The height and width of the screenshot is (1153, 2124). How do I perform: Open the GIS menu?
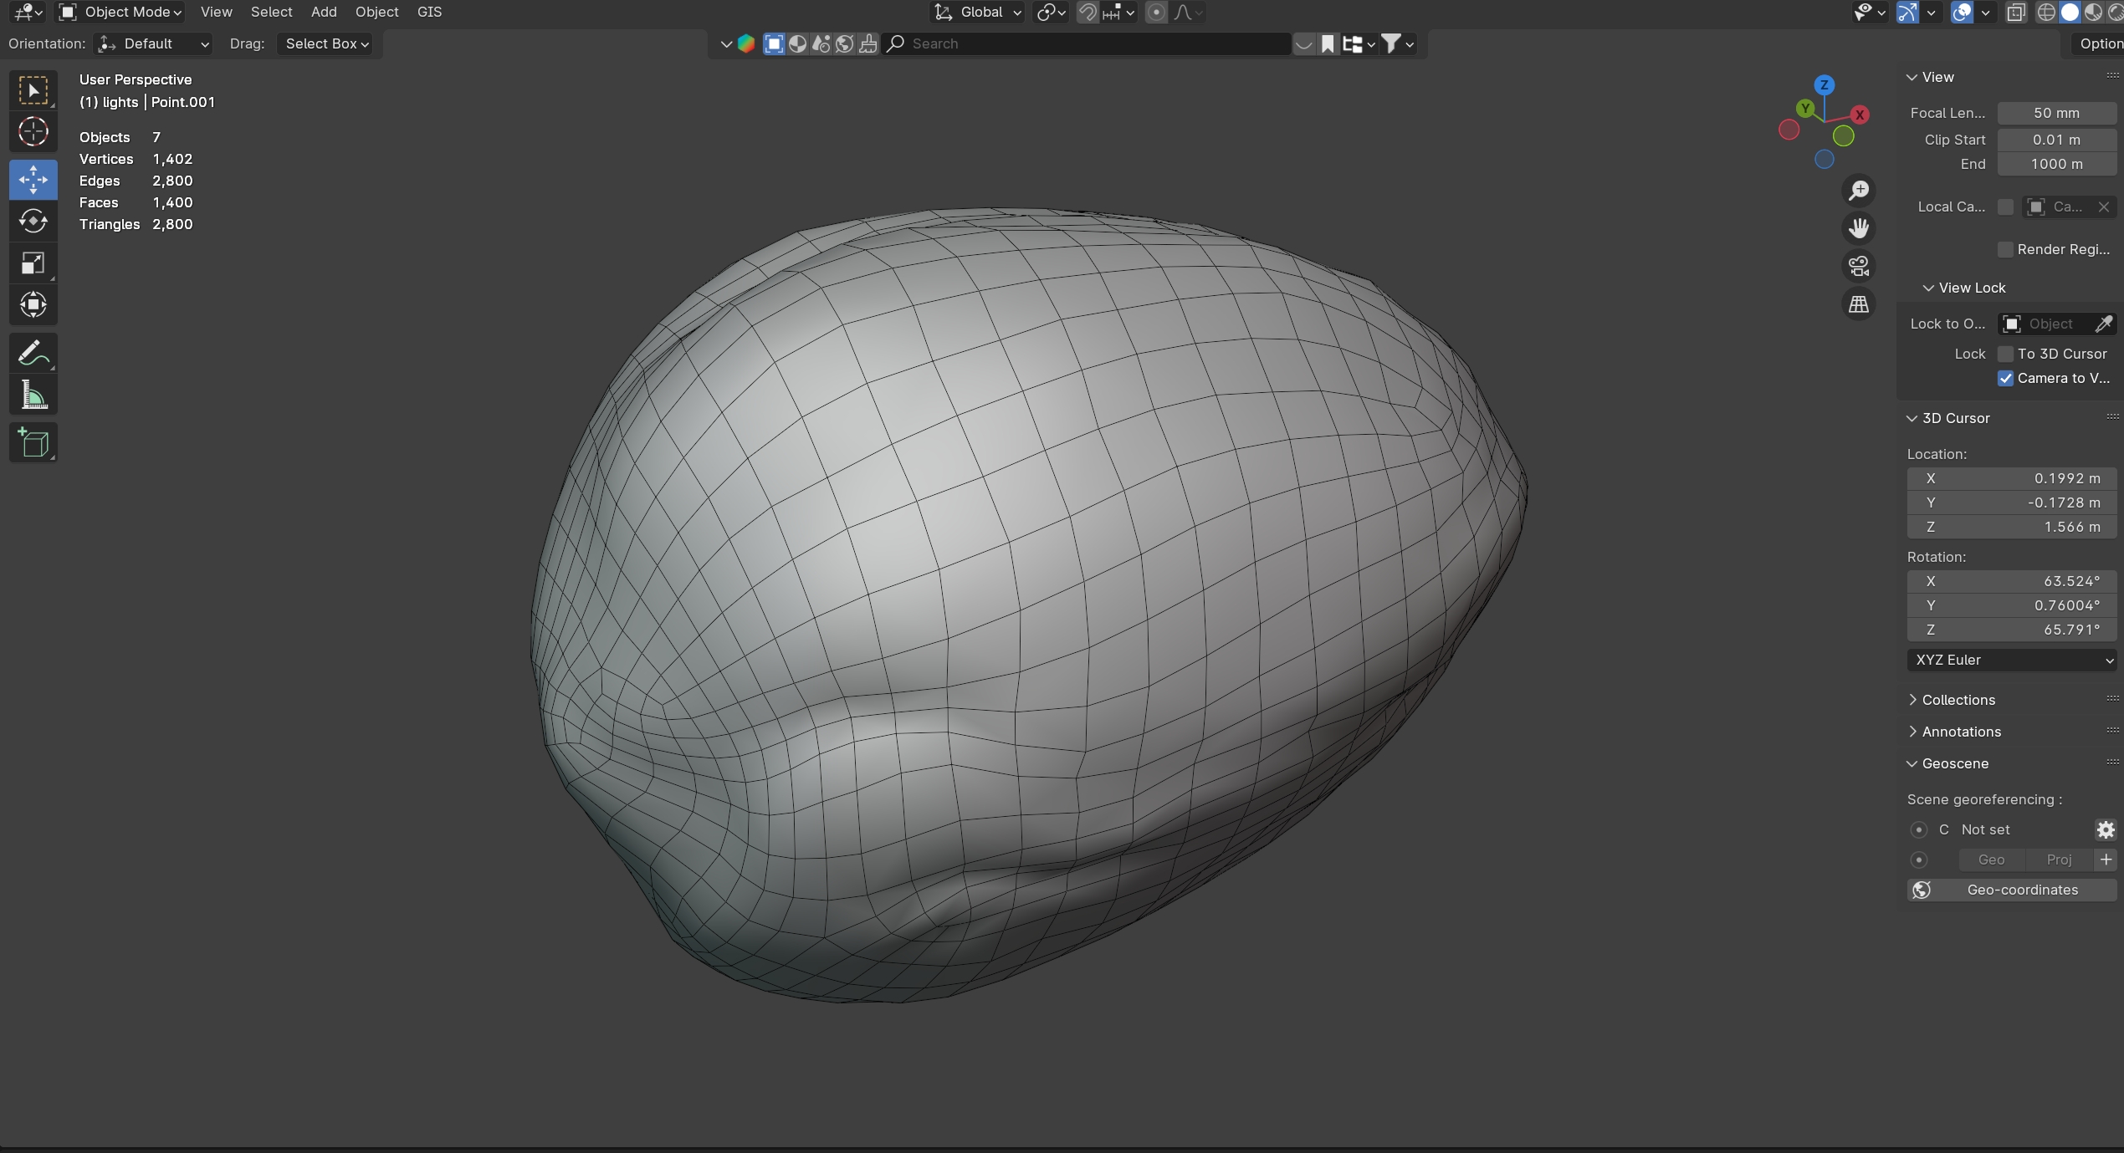[429, 12]
